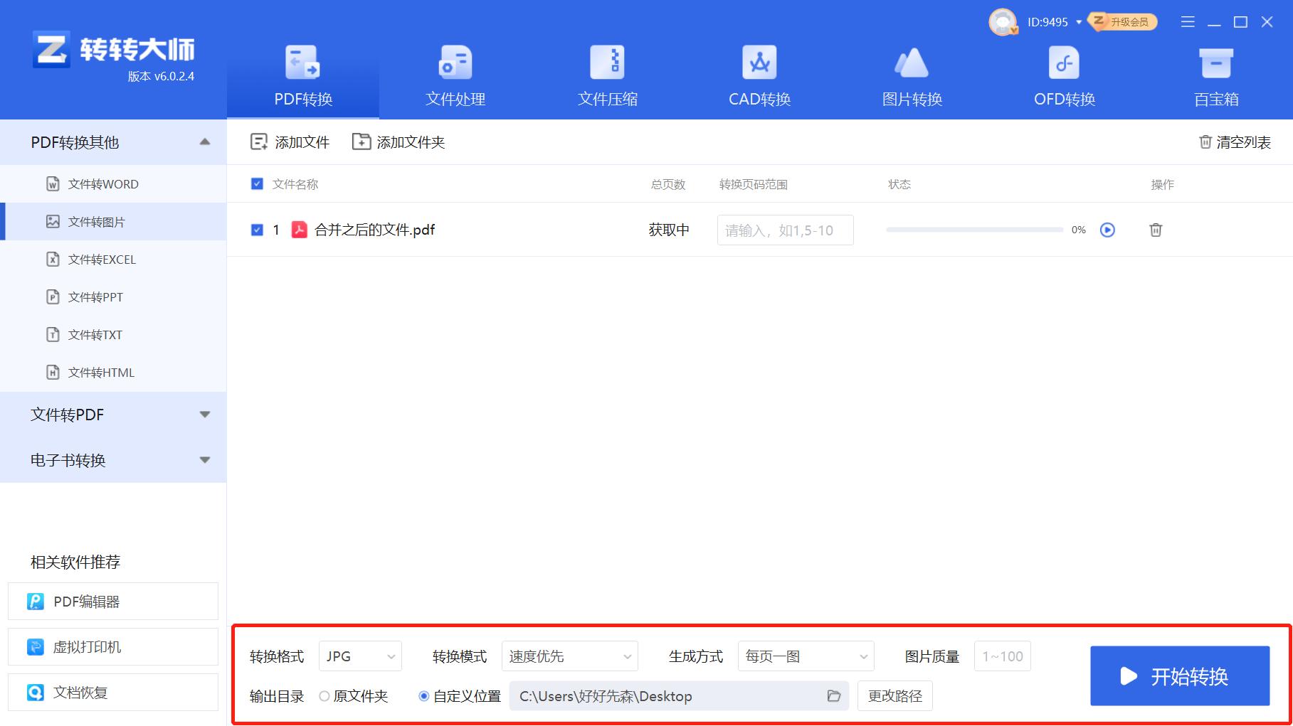Viewport: 1293px width, 726px height.
Task: Clear the list with 清空列表
Action: (1235, 142)
